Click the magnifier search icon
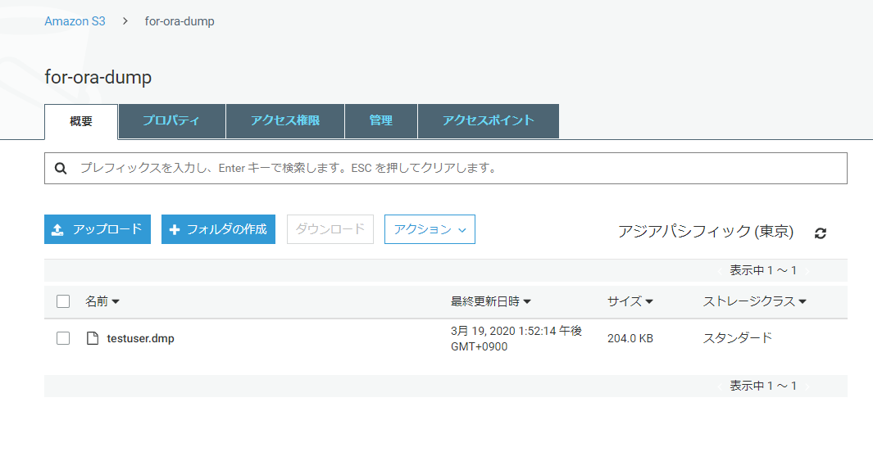873x461 pixels. 61,168
